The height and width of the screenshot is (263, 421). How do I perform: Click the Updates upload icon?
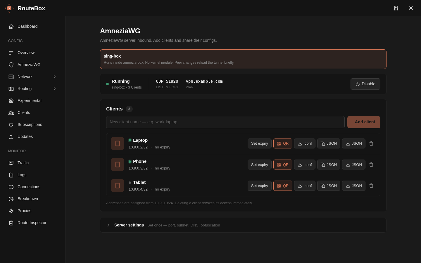(x=11, y=137)
